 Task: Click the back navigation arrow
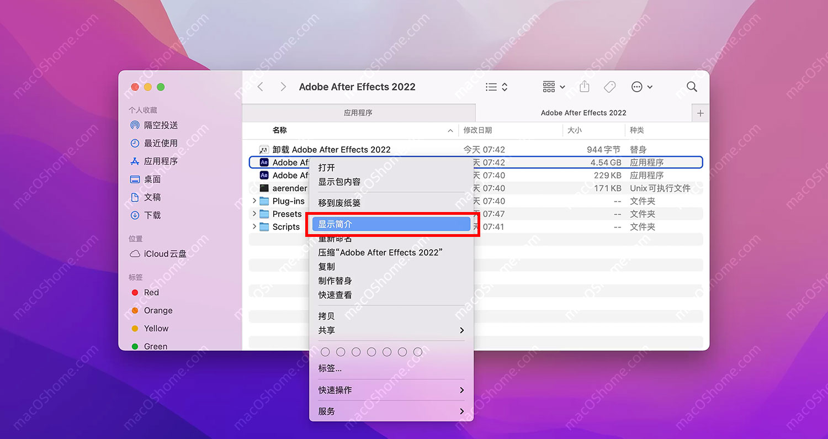[x=260, y=87]
